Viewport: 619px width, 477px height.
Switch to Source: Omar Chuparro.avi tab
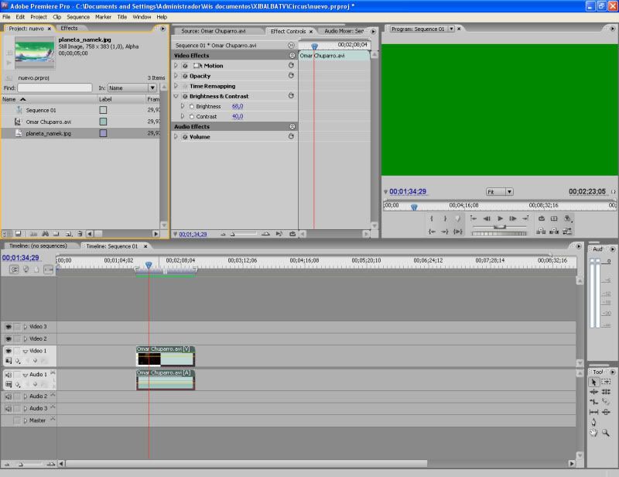[214, 31]
